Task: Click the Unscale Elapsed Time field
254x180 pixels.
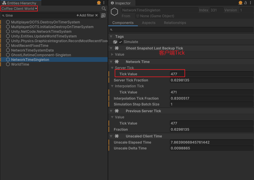Action: pos(211,142)
